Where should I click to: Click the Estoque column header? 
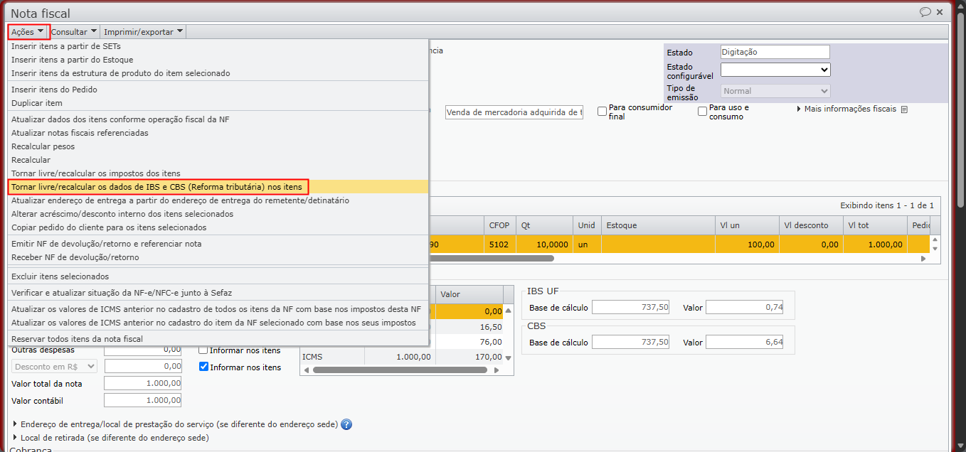tap(658, 225)
